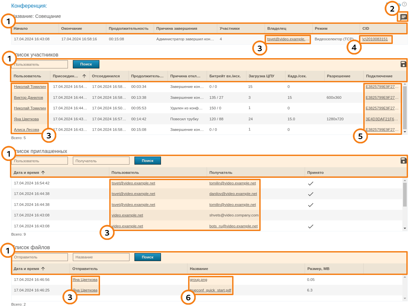Click sort arrow on join time column
Screen dimensions: 410x307
pos(84,76)
